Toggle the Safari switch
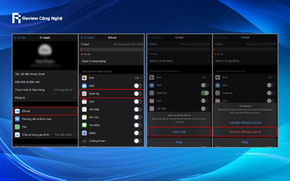Image resolution: width=290 pixels, height=181 pixels. pos(138,133)
